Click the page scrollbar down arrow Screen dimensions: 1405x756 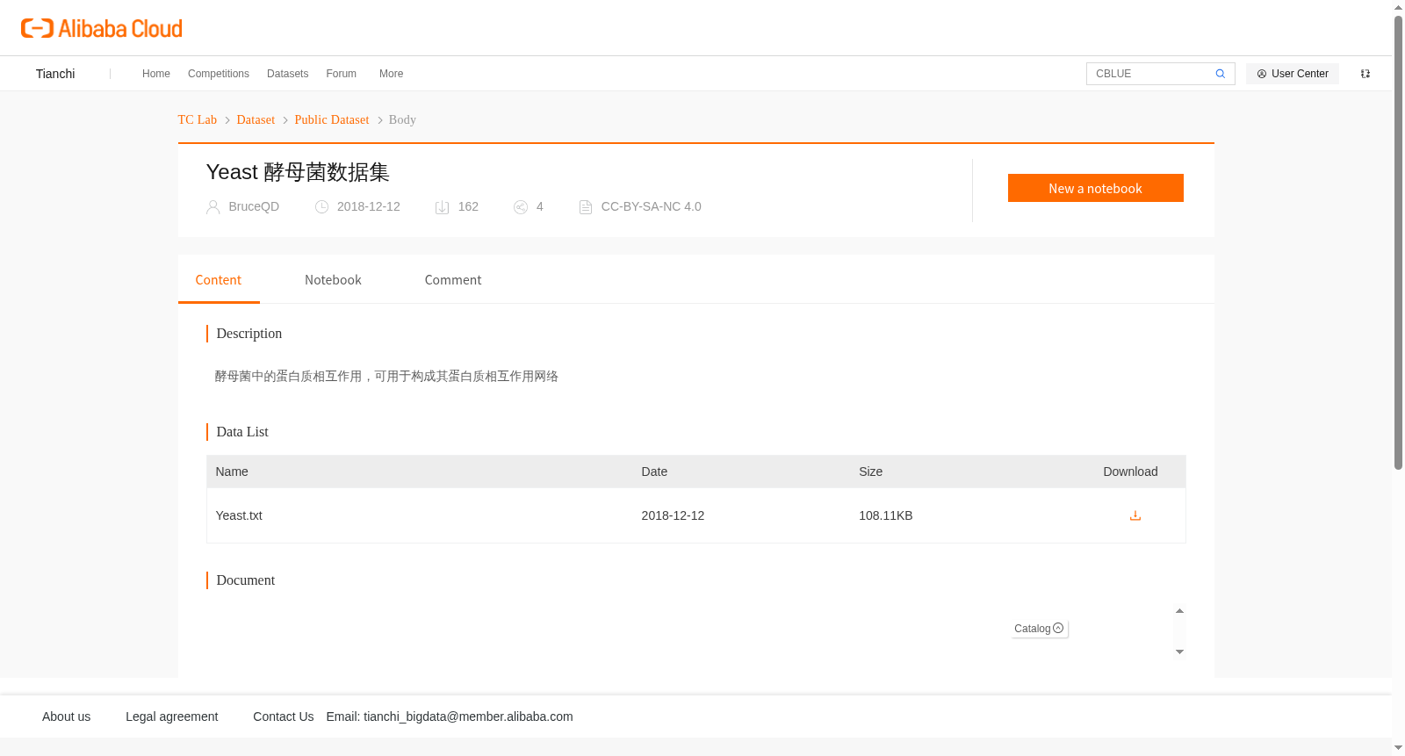[1398, 748]
